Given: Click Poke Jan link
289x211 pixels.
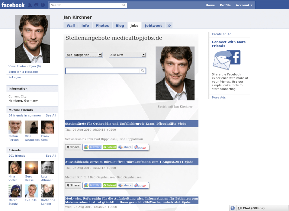Looking at the screenshot, I should tap(15, 77).
